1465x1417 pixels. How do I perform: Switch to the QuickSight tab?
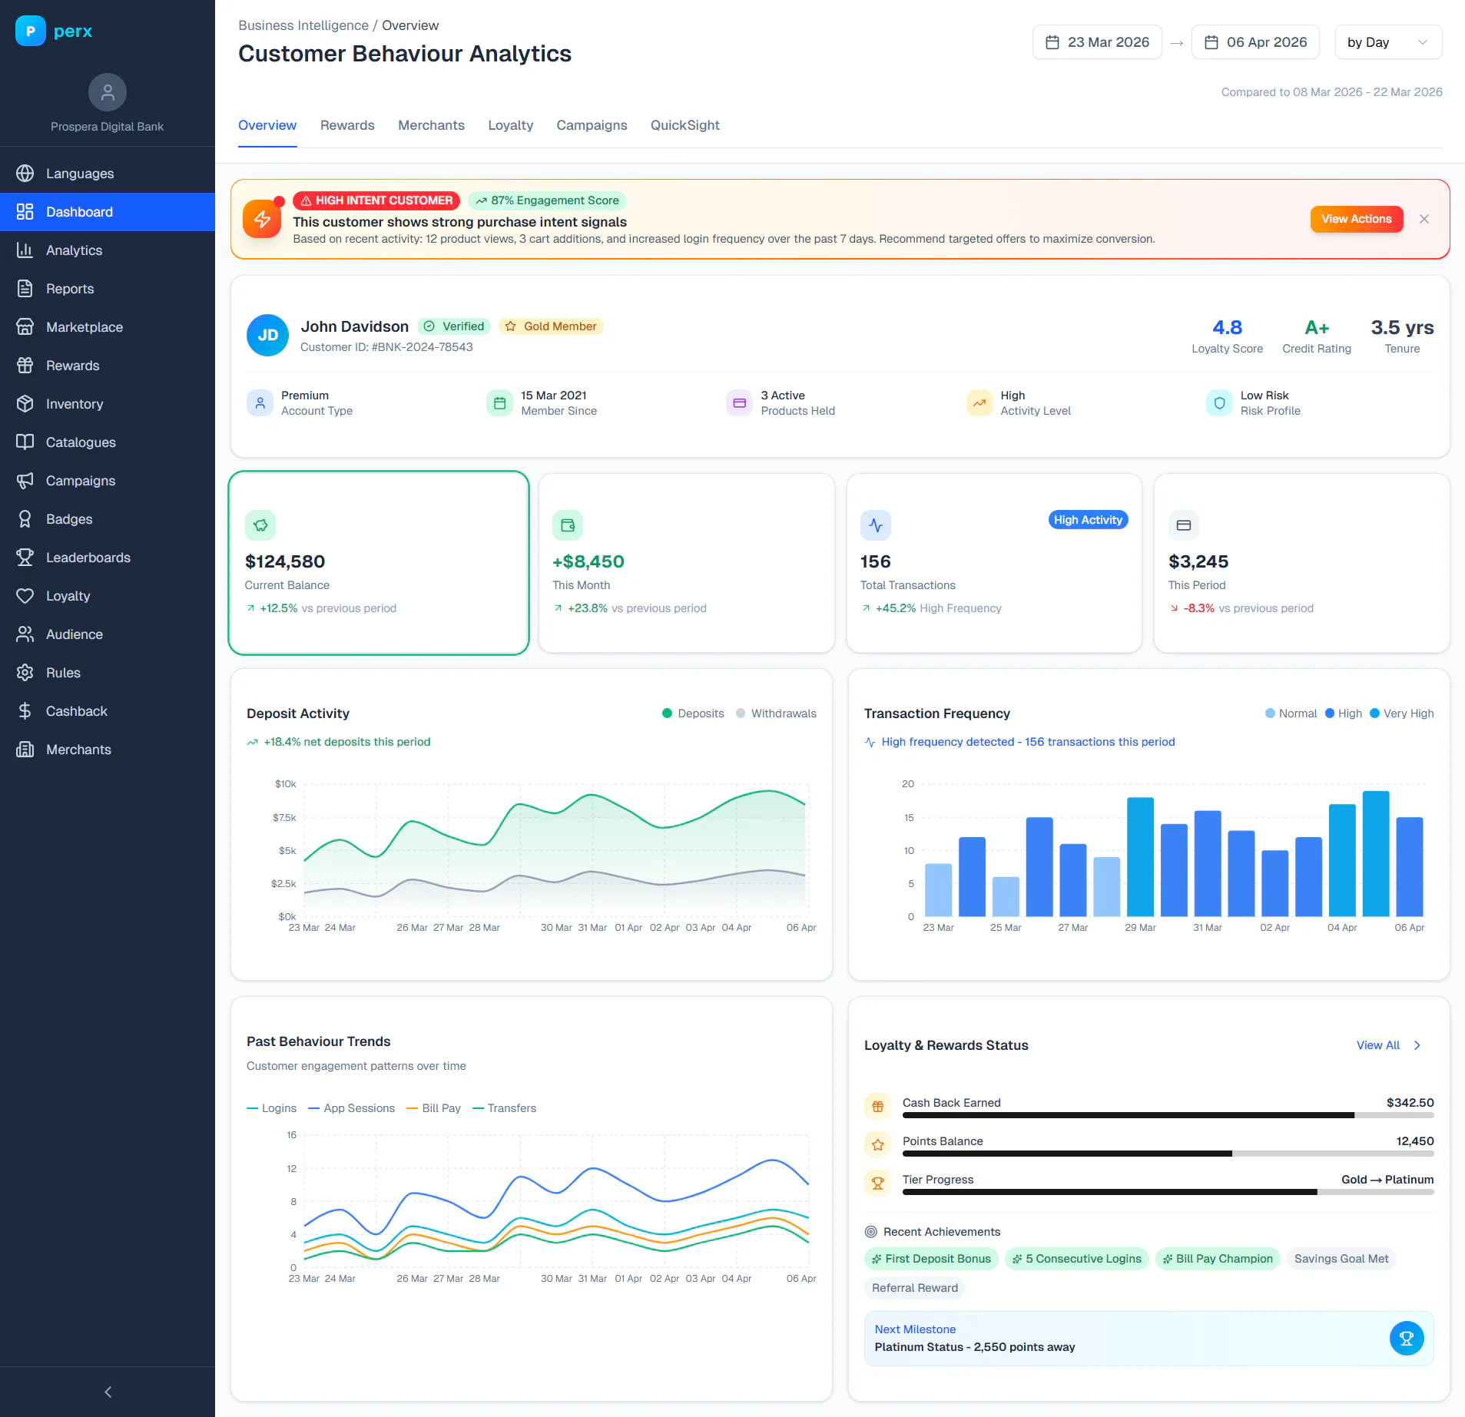click(x=685, y=125)
